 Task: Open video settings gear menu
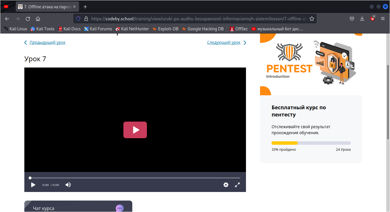tap(226, 185)
